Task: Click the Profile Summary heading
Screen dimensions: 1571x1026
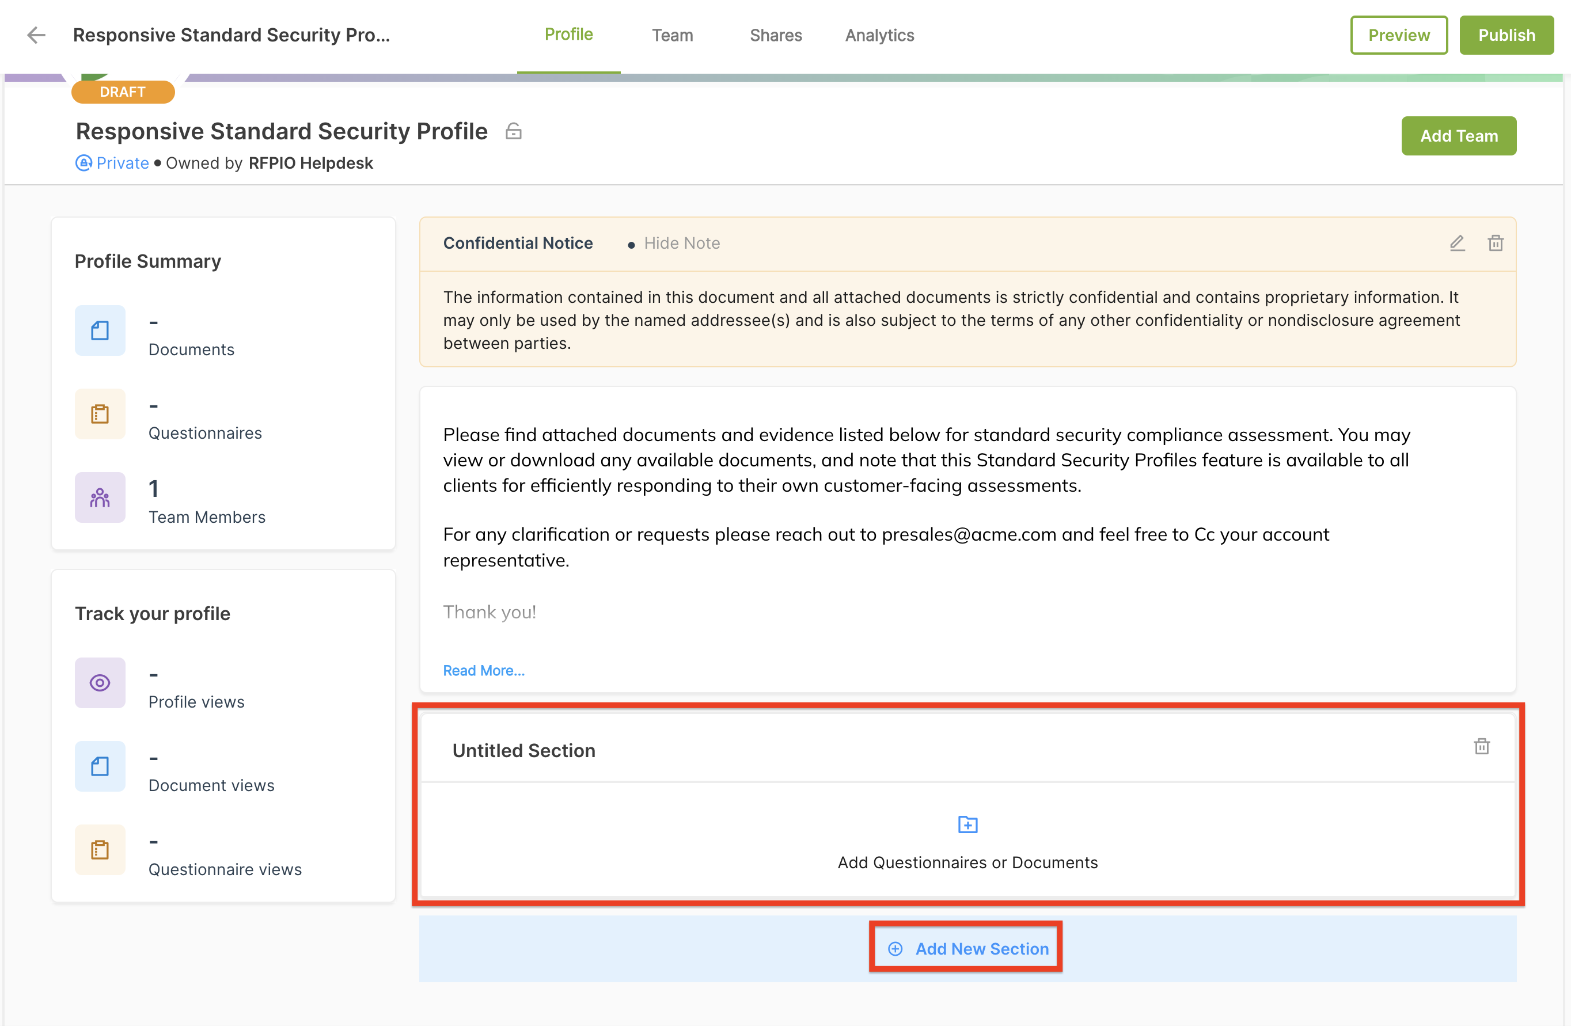Action: point(148,261)
